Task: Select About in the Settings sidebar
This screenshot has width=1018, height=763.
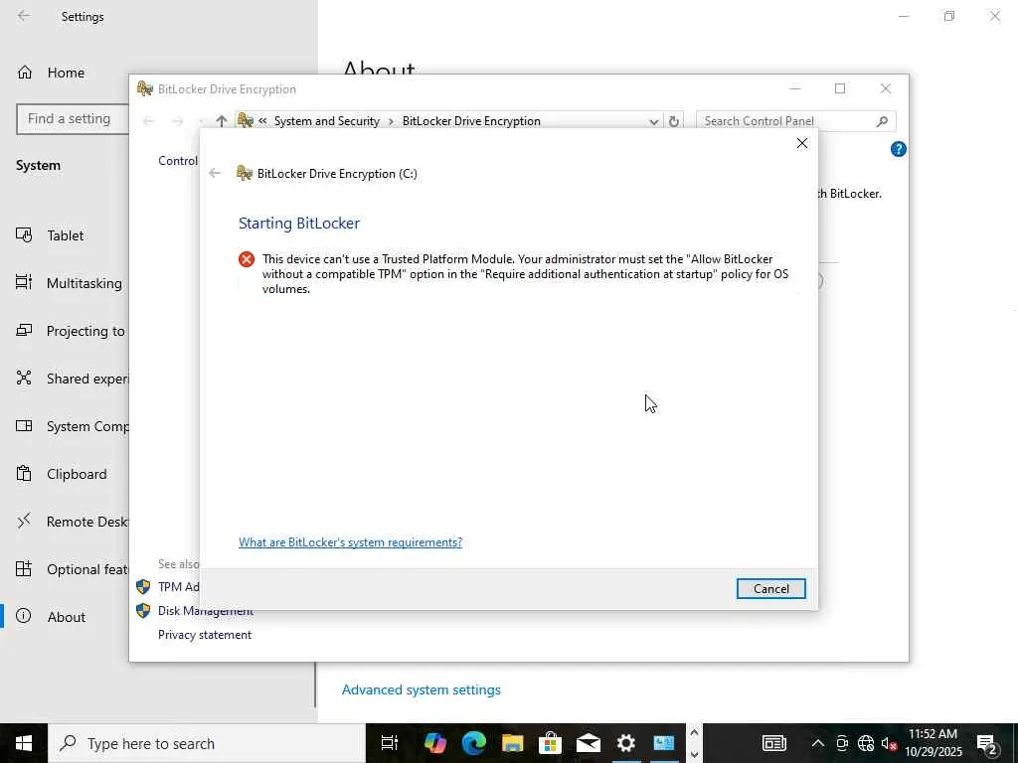Action: (65, 616)
